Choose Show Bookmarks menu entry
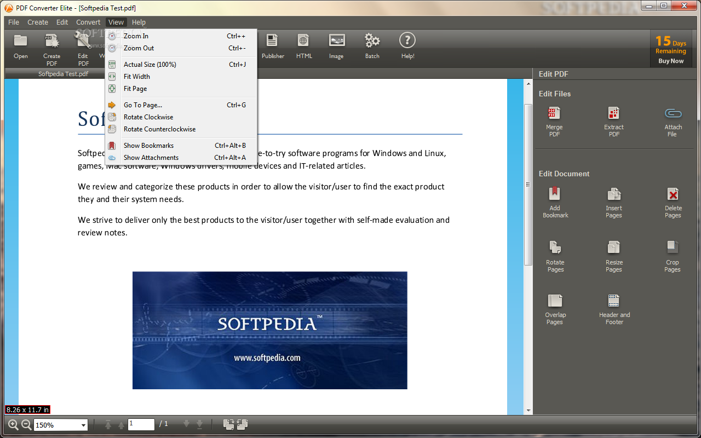This screenshot has width=701, height=438. (x=181, y=146)
